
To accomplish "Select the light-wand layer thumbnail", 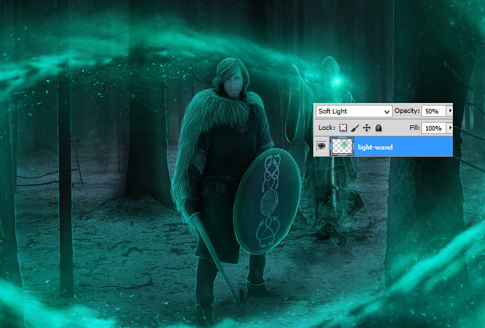I will pos(341,146).
